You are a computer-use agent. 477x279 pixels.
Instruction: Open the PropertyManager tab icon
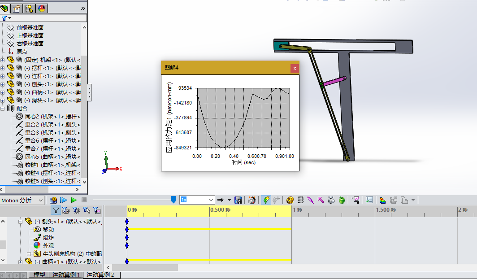[17, 8]
